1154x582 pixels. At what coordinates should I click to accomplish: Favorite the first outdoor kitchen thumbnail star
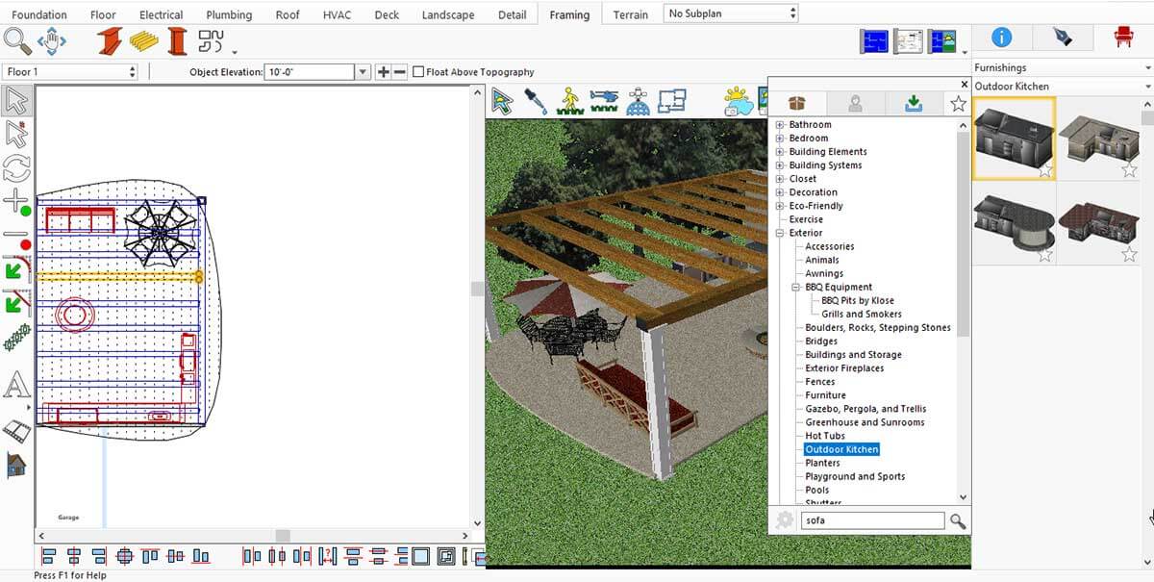coord(1045,170)
